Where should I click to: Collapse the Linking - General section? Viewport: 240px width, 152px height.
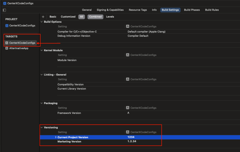42,75
